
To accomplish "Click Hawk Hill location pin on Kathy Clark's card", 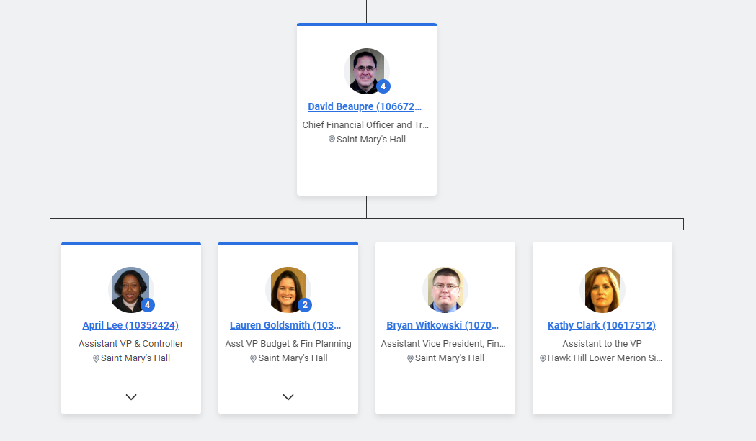I will coord(543,358).
